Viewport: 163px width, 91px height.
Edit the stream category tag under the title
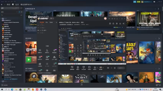click(x=66, y=25)
